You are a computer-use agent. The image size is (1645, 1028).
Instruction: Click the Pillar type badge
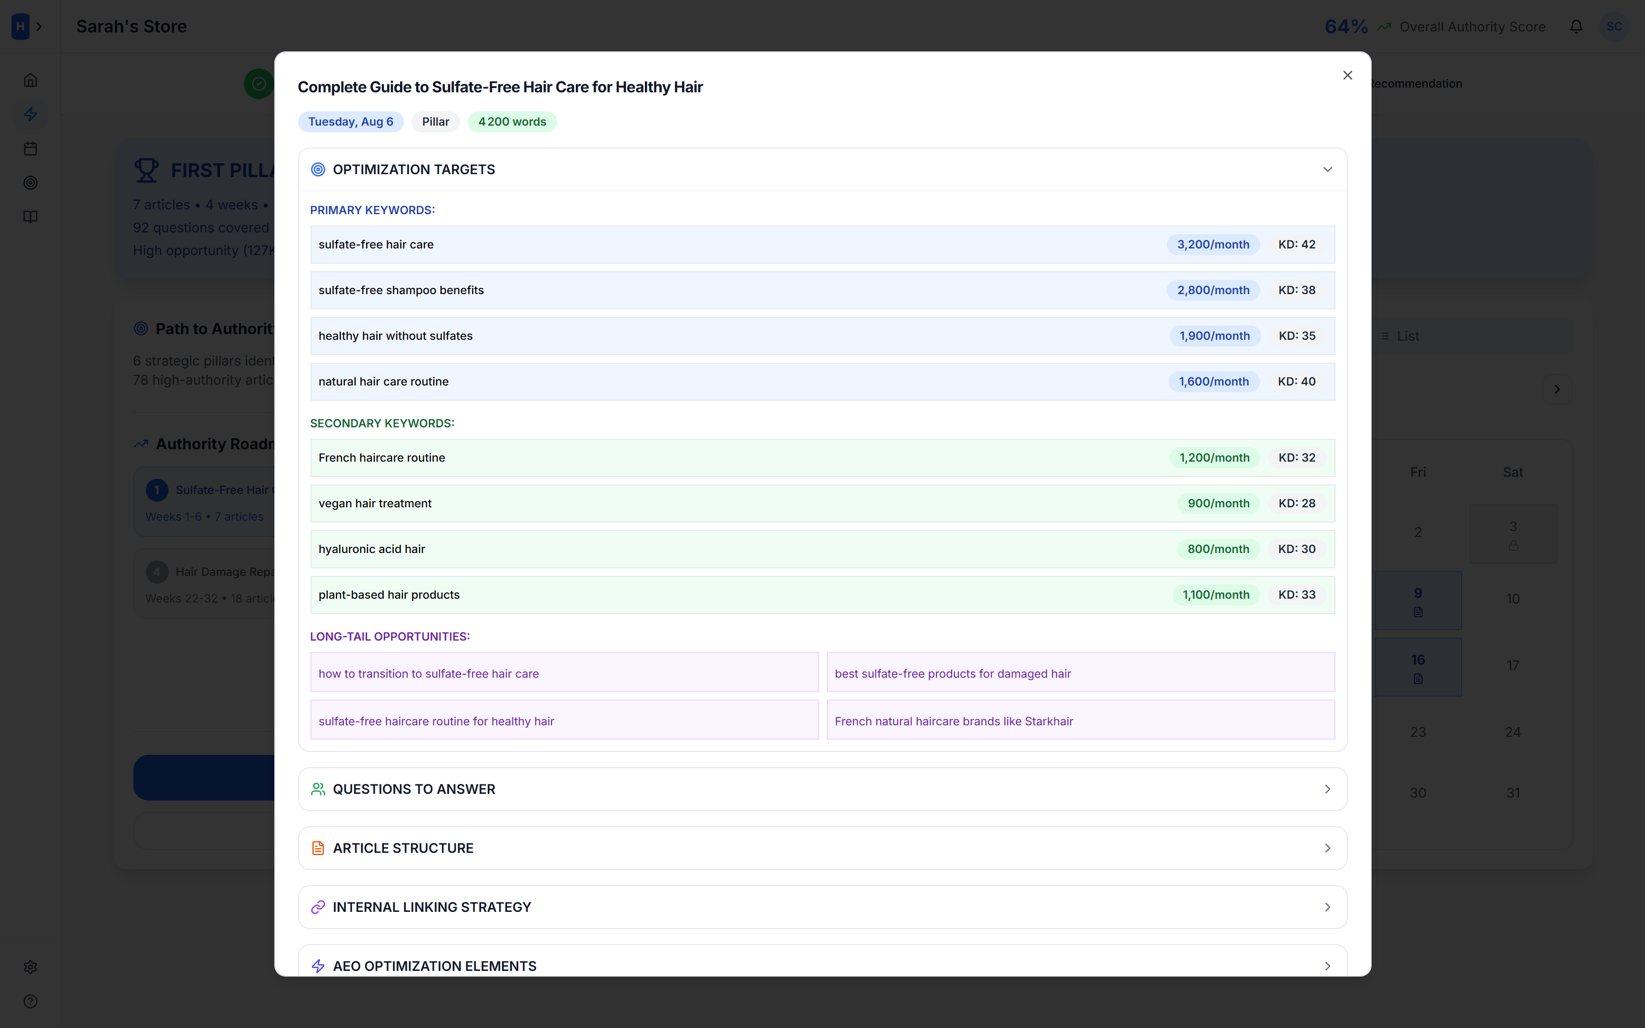(435, 122)
